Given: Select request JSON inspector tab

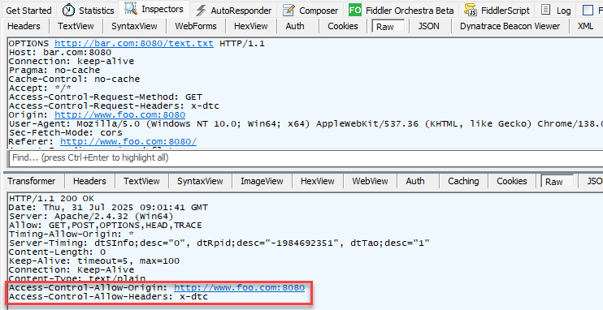Looking at the screenshot, I should [x=429, y=26].
